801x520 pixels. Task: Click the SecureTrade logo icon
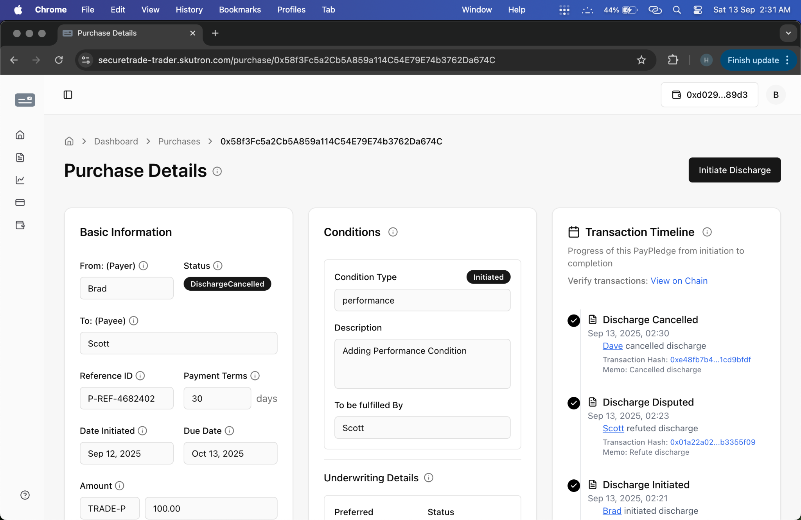click(x=25, y=100)
